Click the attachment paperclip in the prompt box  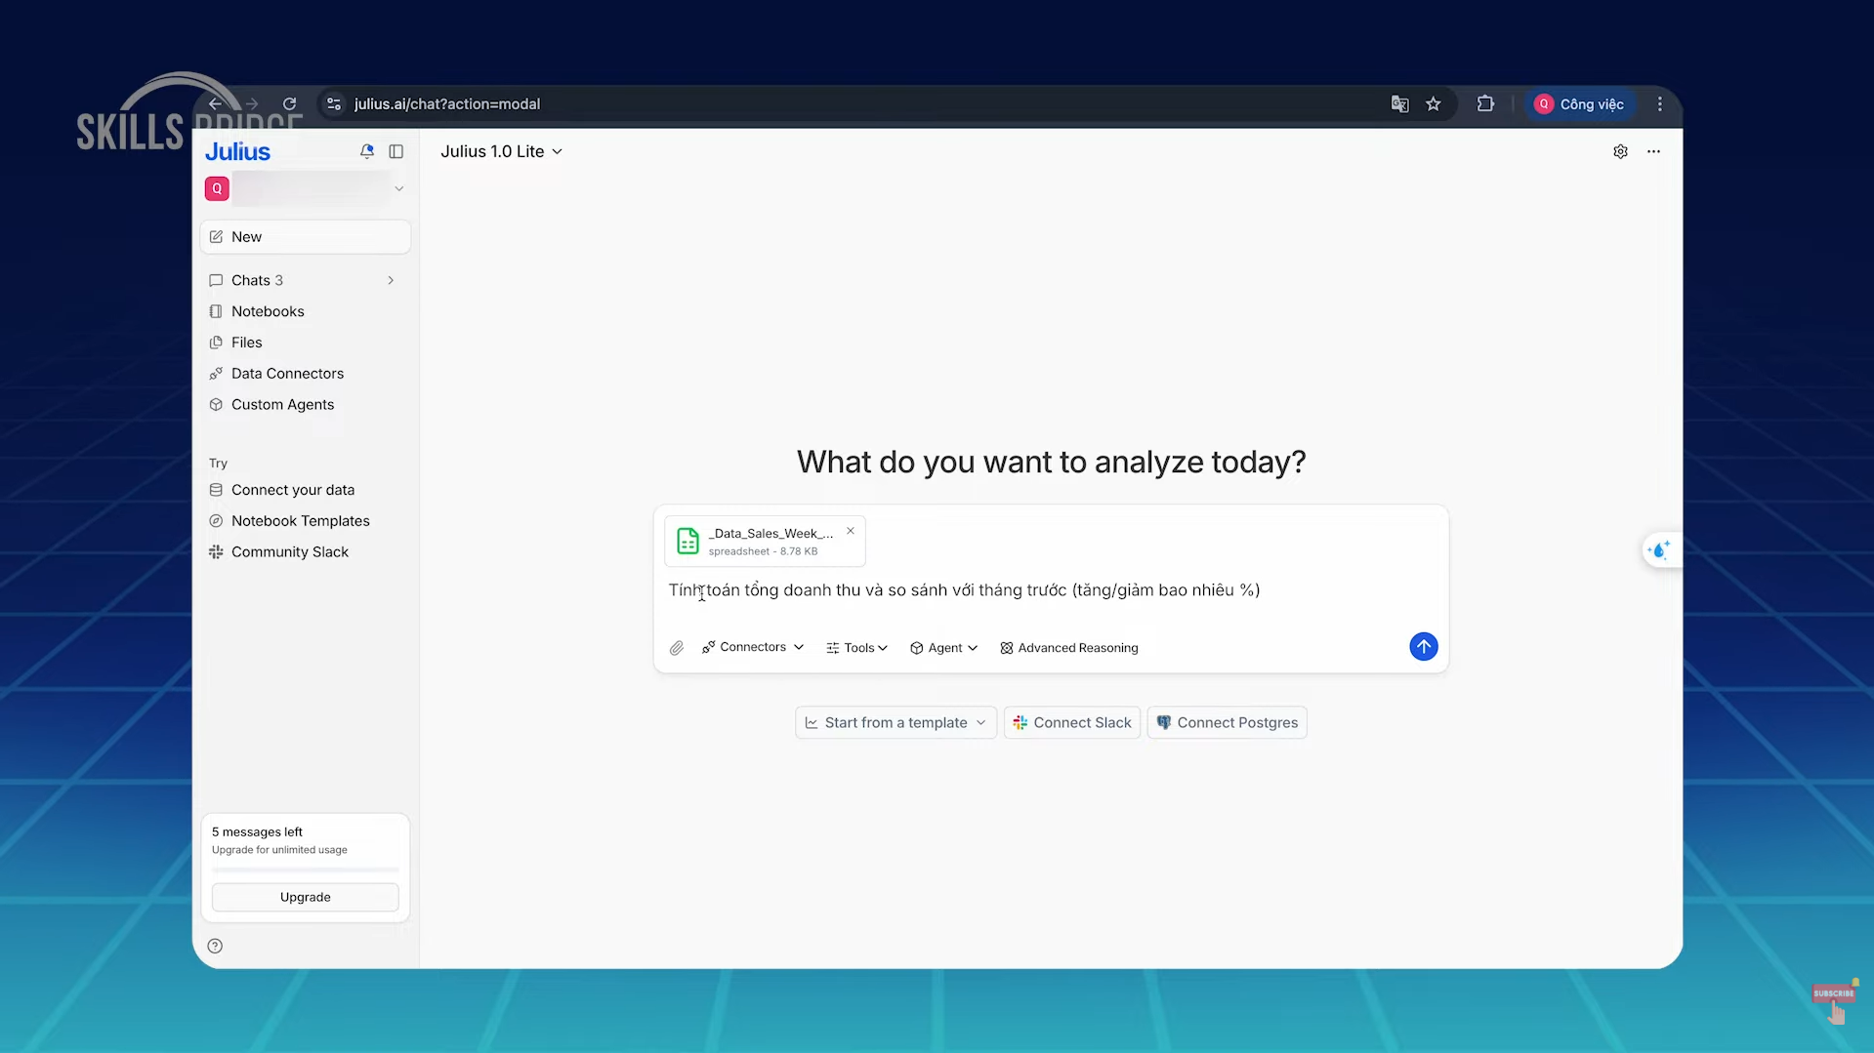pos(676,647)
